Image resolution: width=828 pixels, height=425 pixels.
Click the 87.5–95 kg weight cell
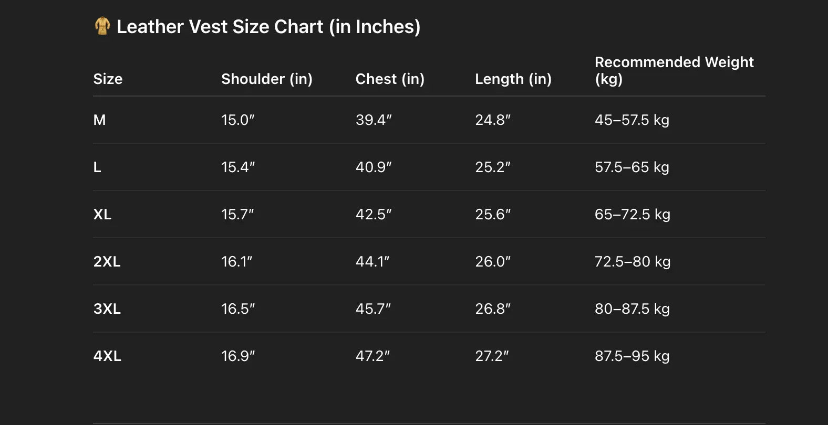pos(632,356)
